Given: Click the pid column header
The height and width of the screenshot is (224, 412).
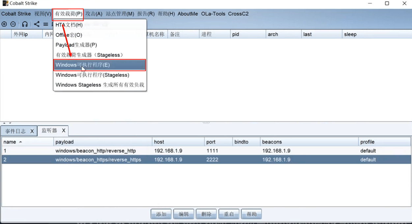Looking at the screenshot, I should (248, 34).
